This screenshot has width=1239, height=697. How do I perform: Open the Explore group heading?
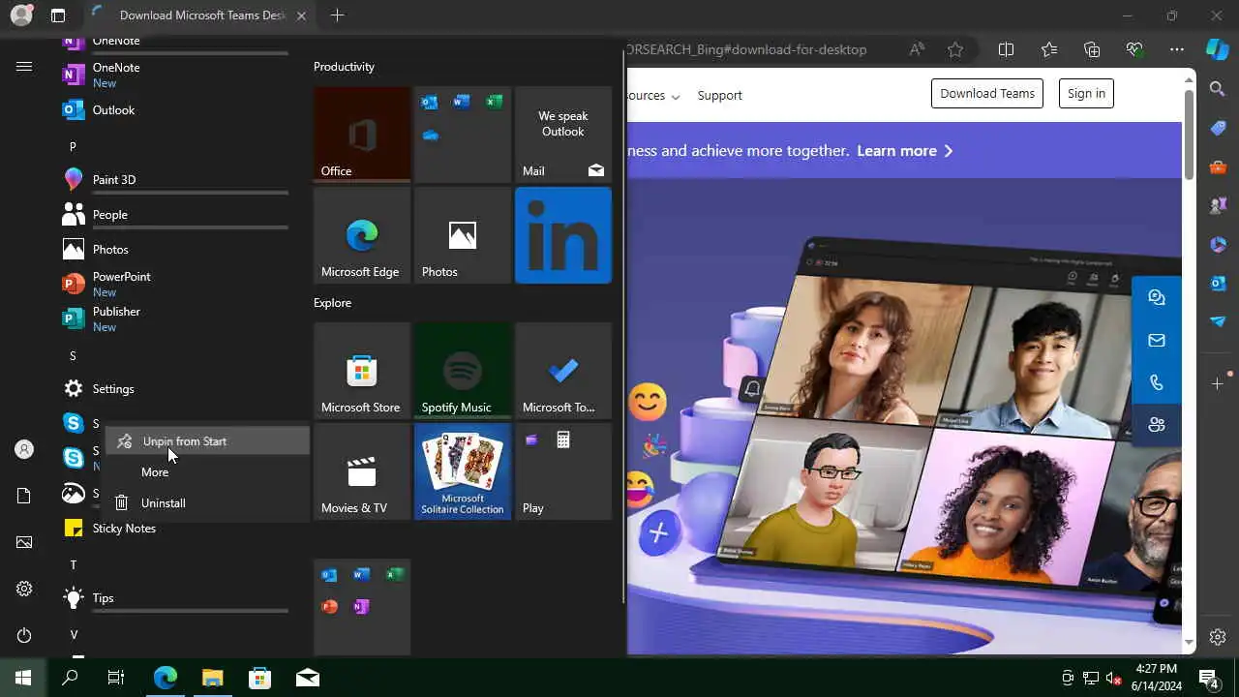coord(332,303)
